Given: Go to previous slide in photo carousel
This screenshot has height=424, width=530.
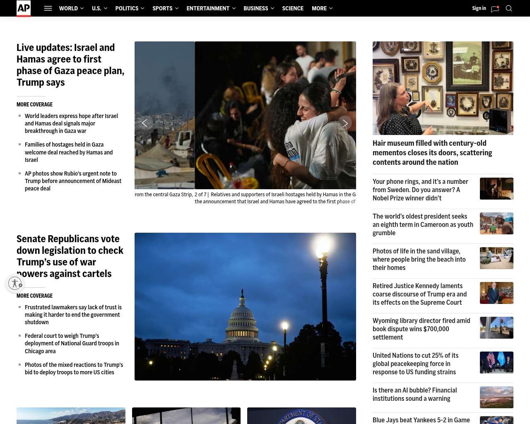Looking at the screenshot, I should click(145, 123).
